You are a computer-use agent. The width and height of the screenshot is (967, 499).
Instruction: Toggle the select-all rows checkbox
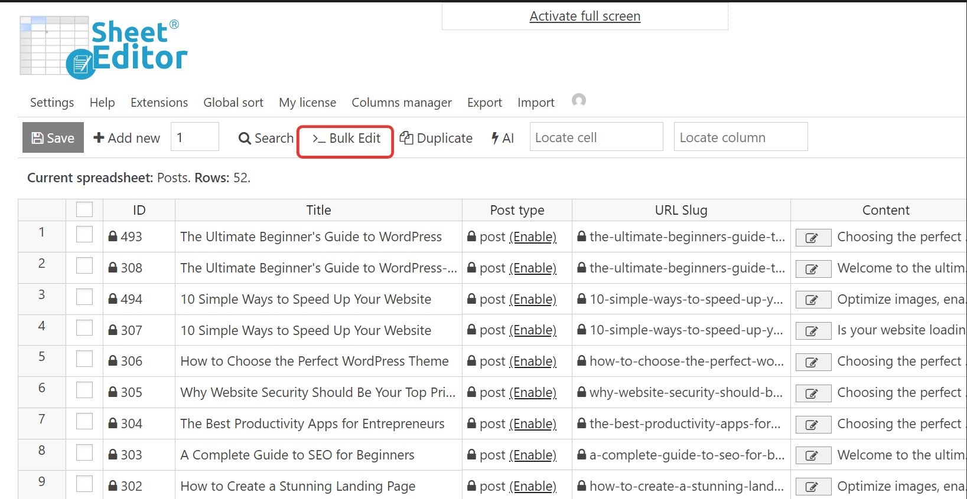click(x=84, y=209)
